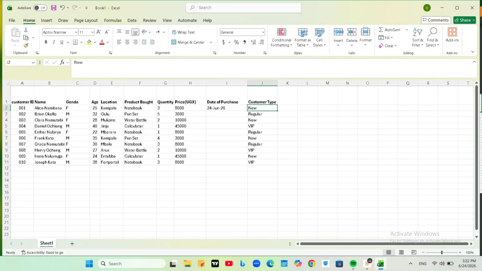Collapse the ribbon with the chevron

pos(473,52)
